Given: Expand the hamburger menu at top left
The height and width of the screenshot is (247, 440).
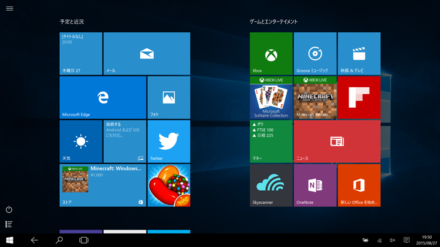Looking at the screenshot, I should pyautogui.click(x=9, y=9).
